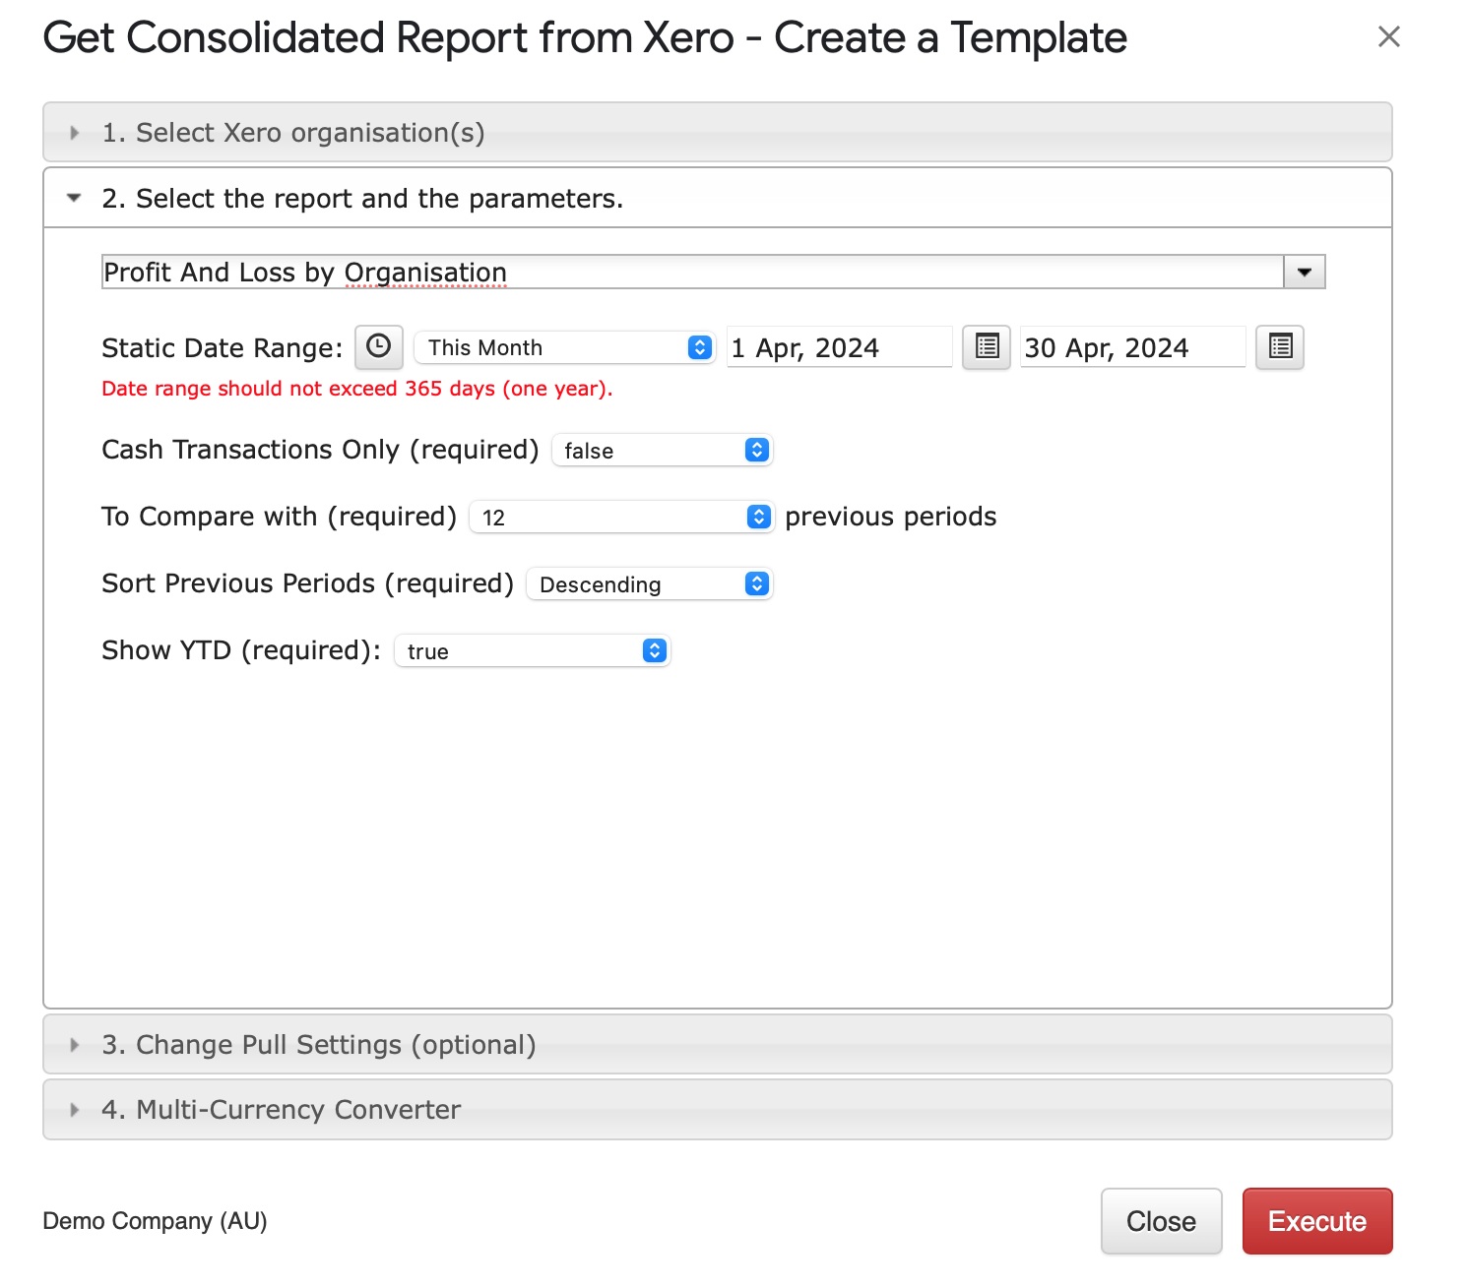Click the Profit And Loss by Organisation field
The height and width of the screenshot is (1287, 1469).
(691, 273)
